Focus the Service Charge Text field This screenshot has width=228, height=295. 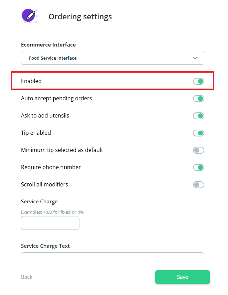(x=112, y=256)
